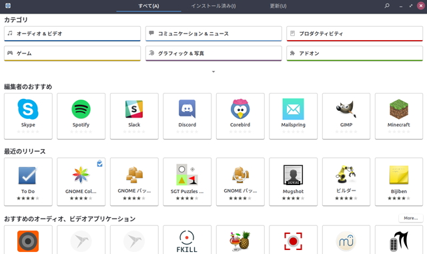Viewport: 427px width, 254px height.
Task: Open the GIMP app tile
Action: 346,116
